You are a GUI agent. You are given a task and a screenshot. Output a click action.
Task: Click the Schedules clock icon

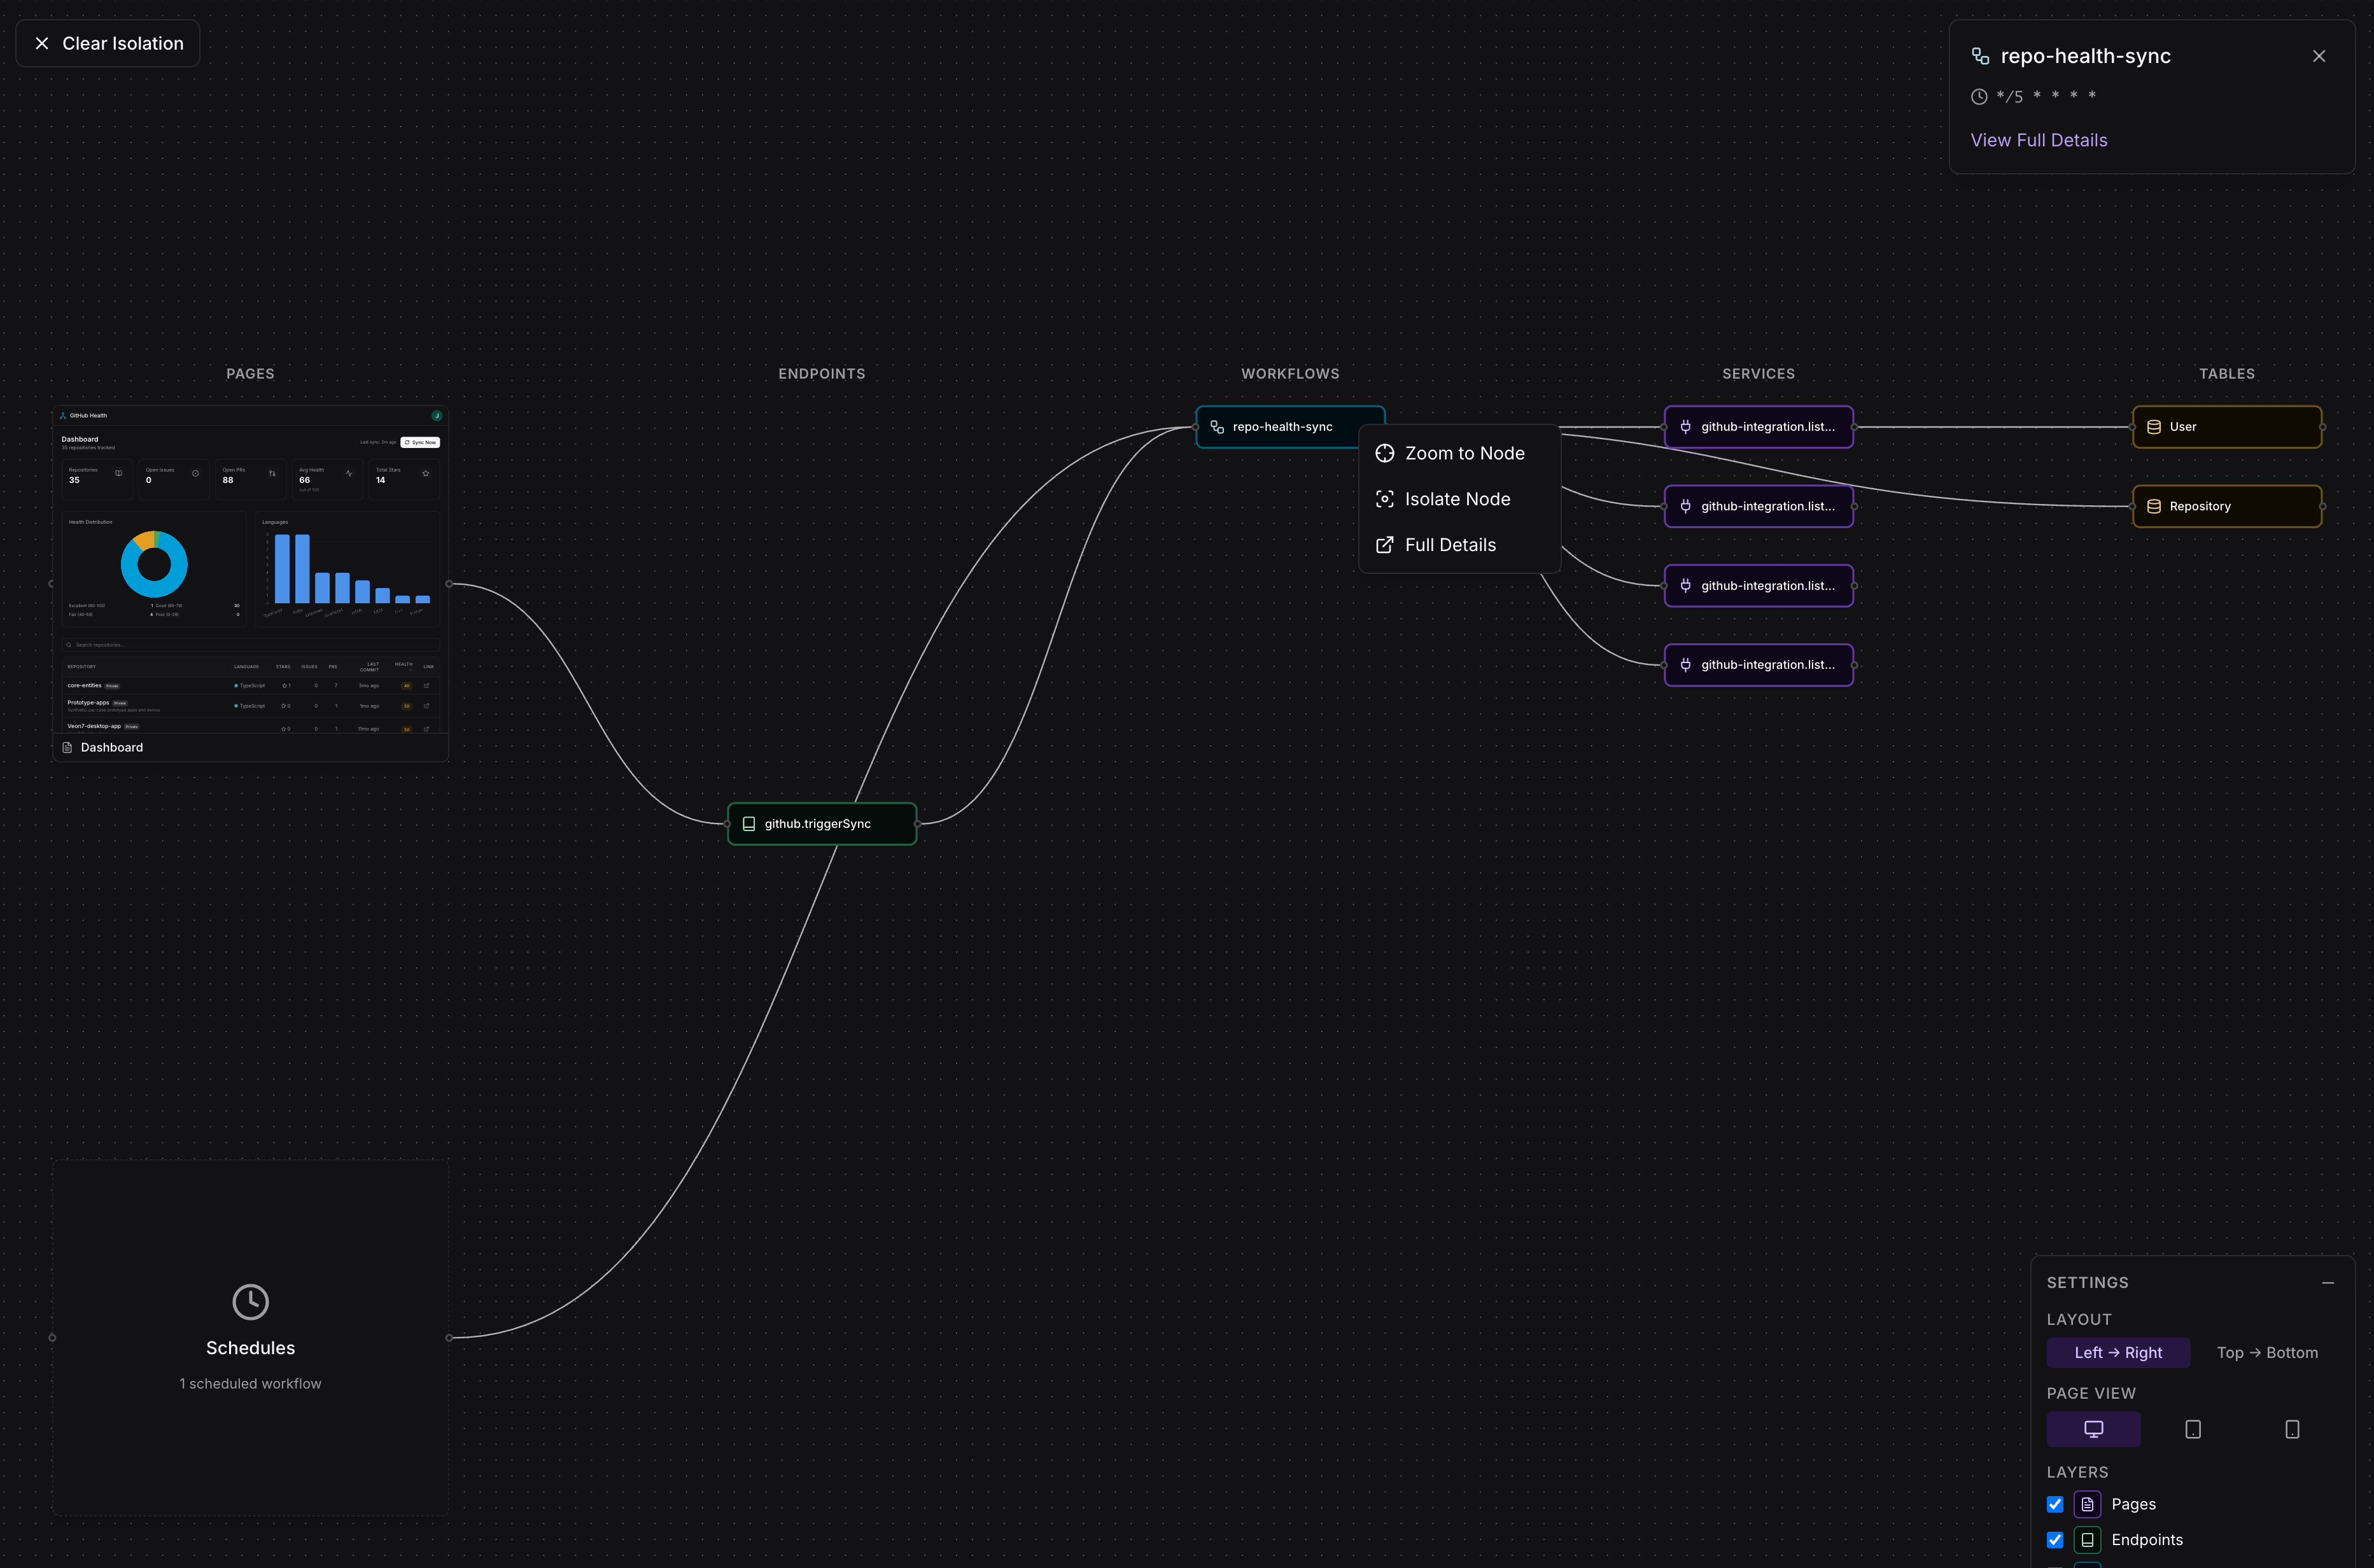coord(250,1302)
